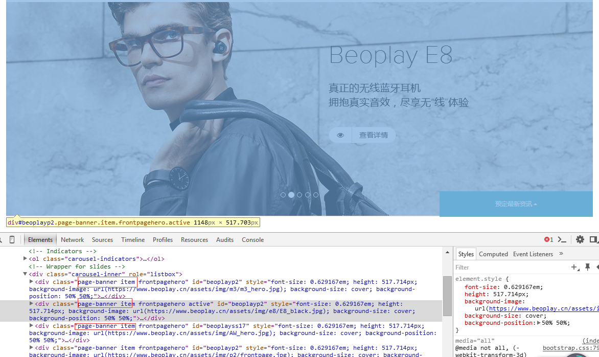Open the Network tab
599x357 pixels.
[72, 240]
